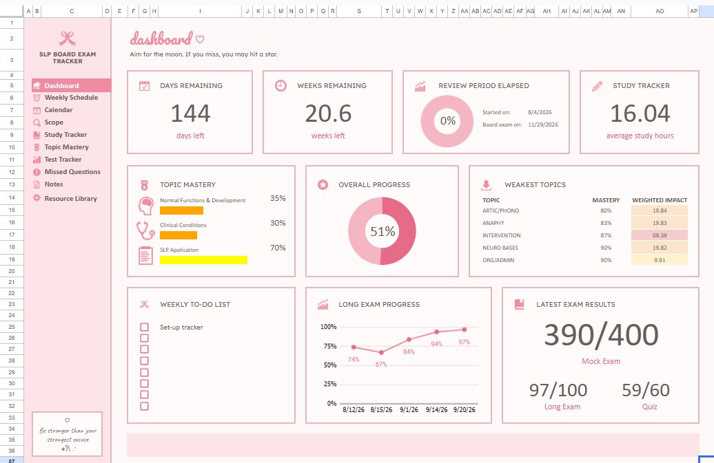Image resolution: width=714 pixels, height=463 pixels.
Task: Select row header 14
Action: point(12,197)
